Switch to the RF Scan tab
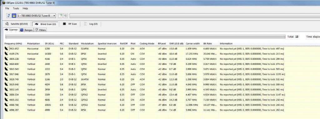This screenshot has height=119, width=320. click(70, 24)
